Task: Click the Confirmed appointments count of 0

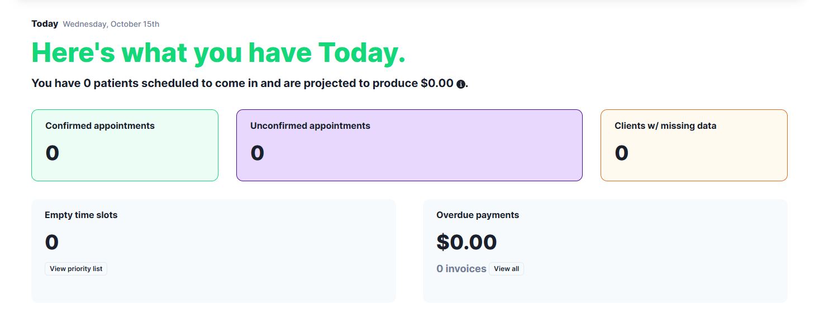Action: [53, 153]
